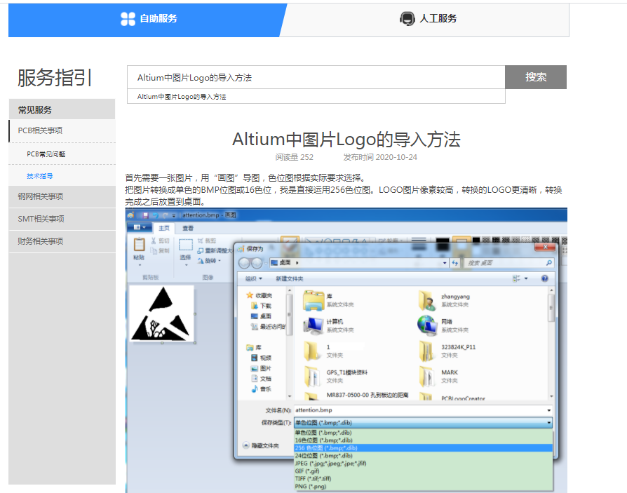The height and width of the screenshot is (493, 627).
Task: Select SMT相关事项 in the sidebar
Action: coord(41,219)
